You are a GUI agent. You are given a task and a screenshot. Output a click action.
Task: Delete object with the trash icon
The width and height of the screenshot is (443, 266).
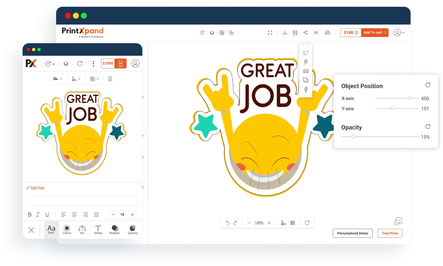tap(110, 79)
